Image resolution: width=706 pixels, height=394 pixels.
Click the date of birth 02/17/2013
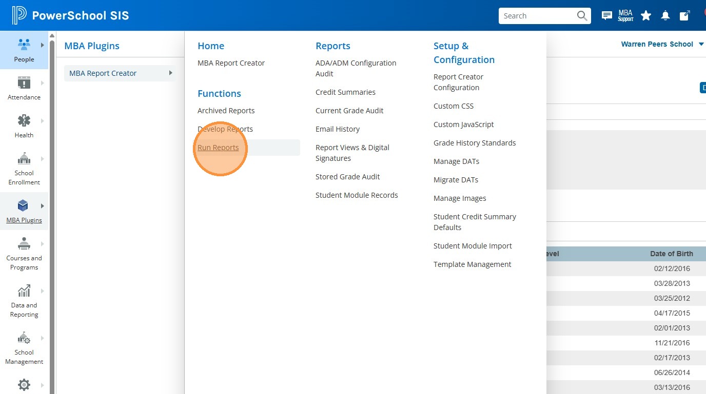pyautogui.click(x=672, y=358)
